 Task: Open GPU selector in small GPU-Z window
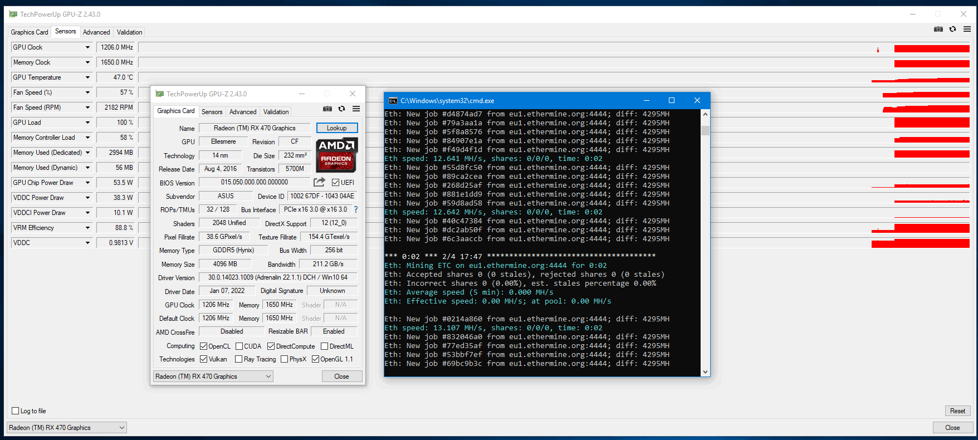coord(213,377)
